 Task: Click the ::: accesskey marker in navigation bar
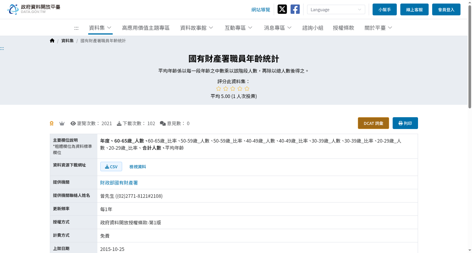click(76, 28)
